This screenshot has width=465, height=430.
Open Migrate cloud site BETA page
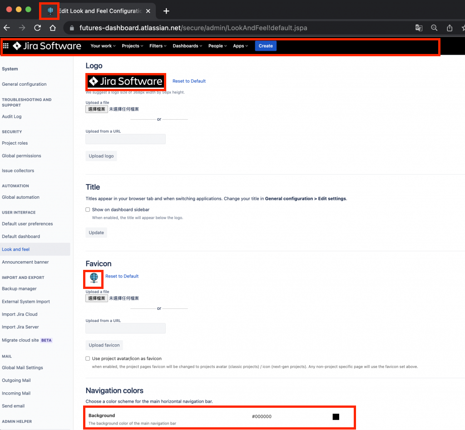pyautogui.click(x=27, y=340)
